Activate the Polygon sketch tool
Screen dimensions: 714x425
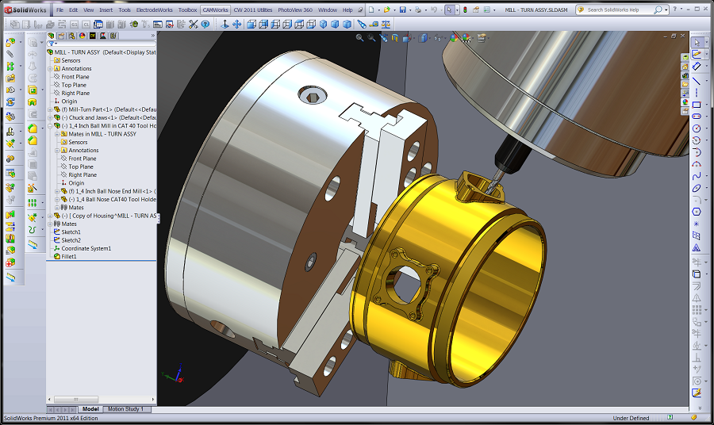tap(697, 211)
